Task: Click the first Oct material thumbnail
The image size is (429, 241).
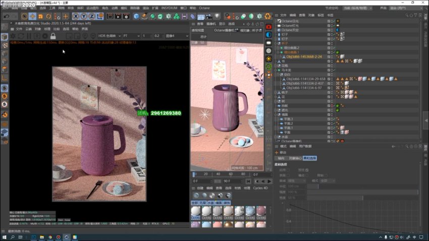Action: pos(196,211)
